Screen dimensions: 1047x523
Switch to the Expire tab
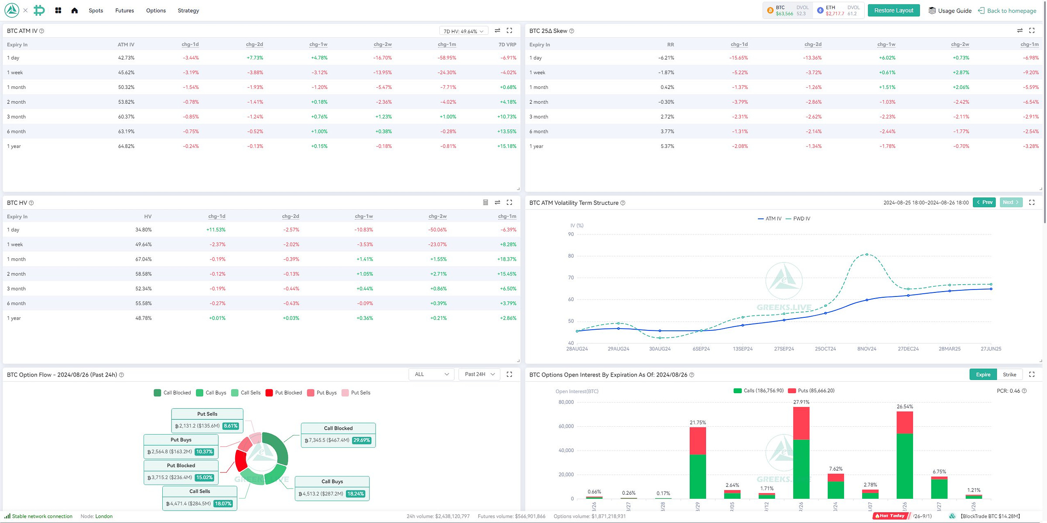coord(983,374)
